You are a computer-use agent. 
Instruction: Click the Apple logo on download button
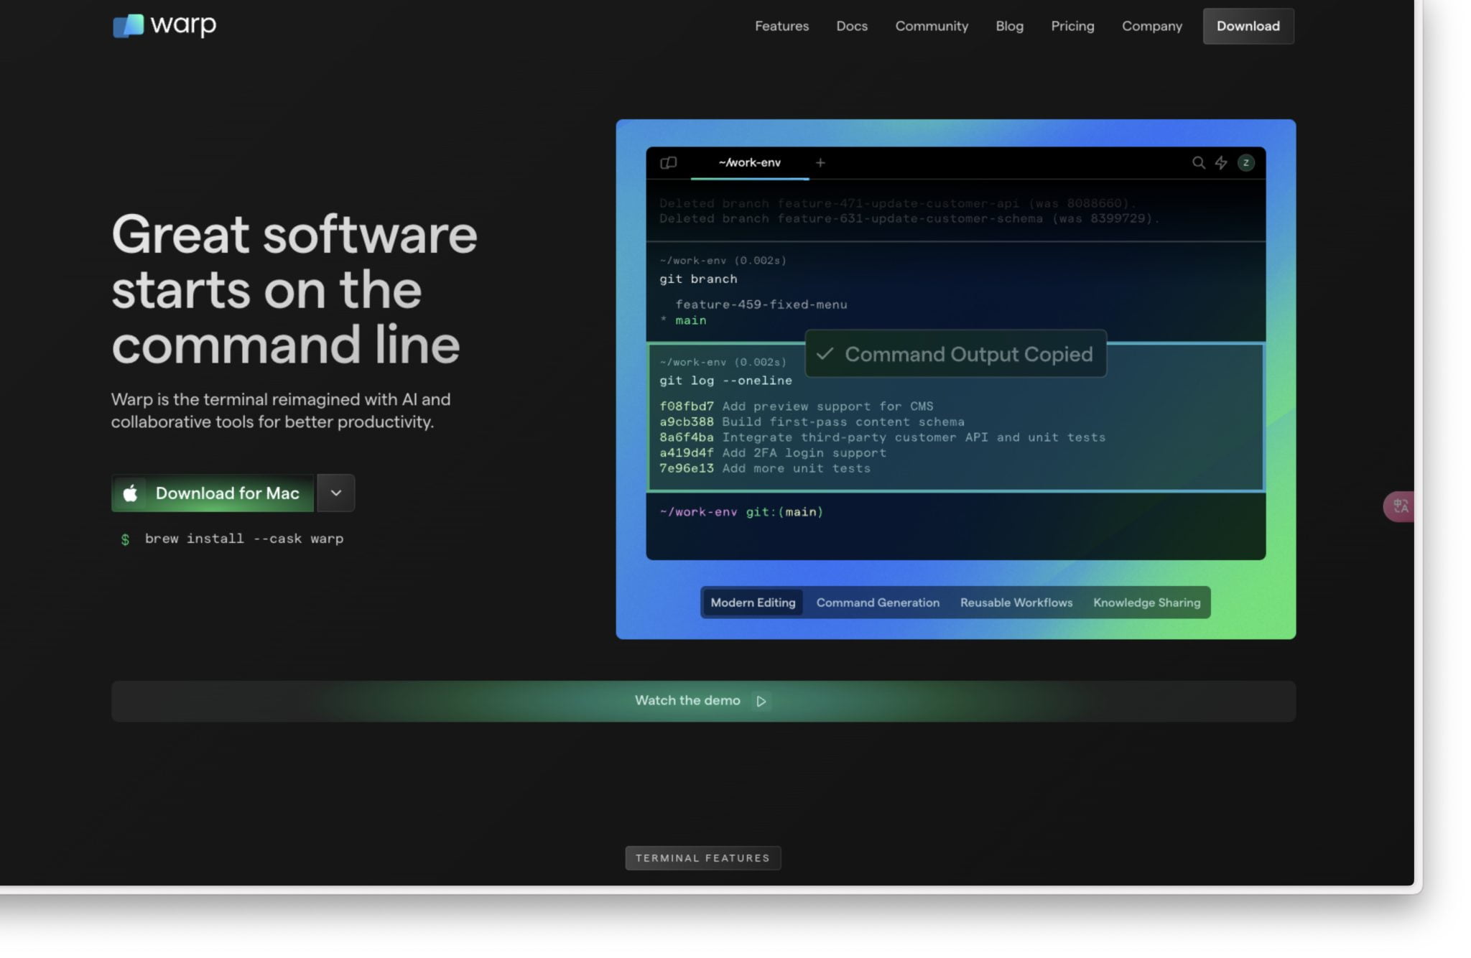[130, 493]
